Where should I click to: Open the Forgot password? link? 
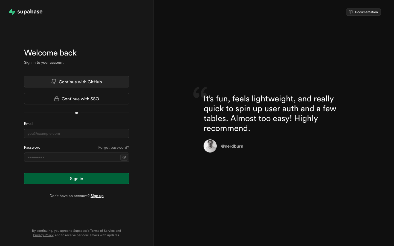coord(114,147)
